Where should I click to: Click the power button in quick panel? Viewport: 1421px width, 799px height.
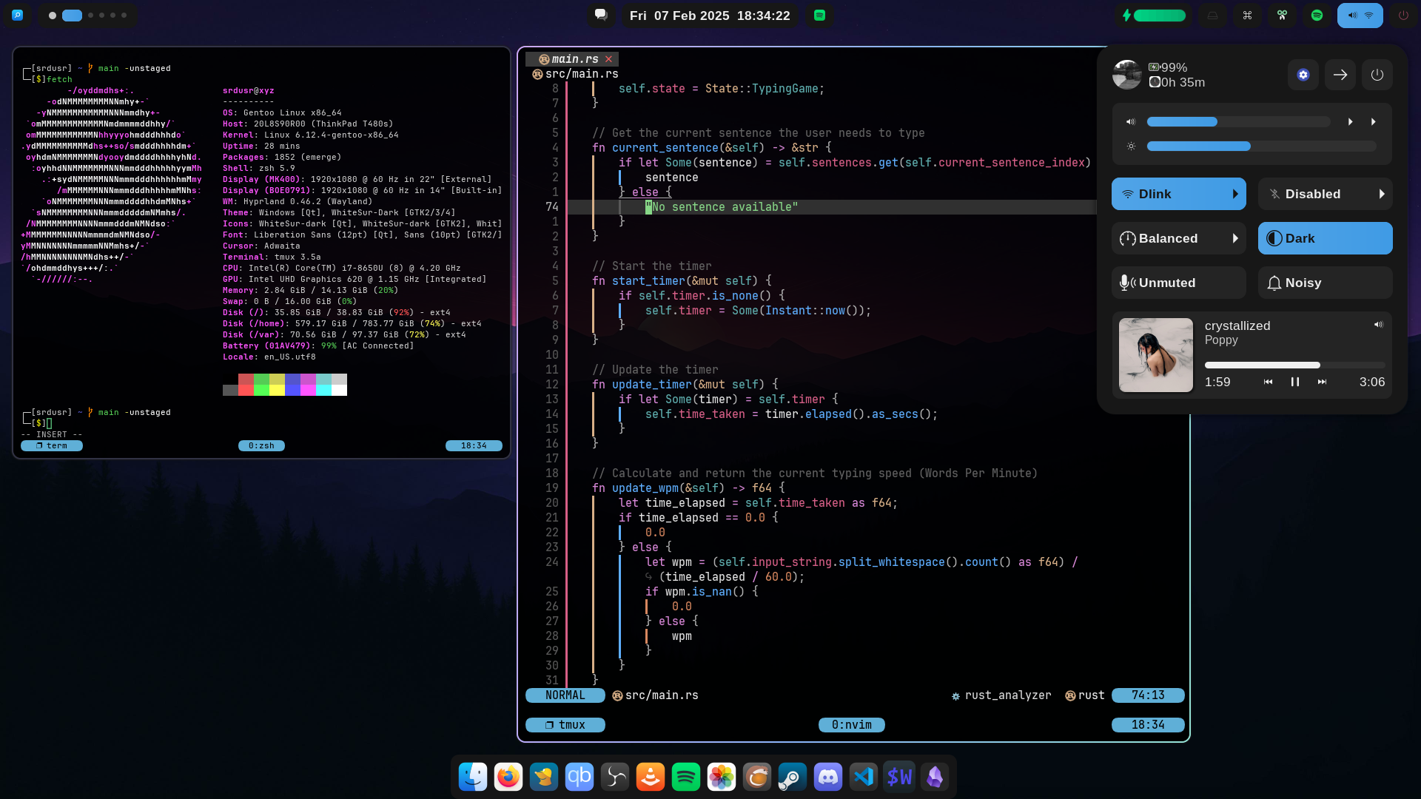[x=1377, y=75]
